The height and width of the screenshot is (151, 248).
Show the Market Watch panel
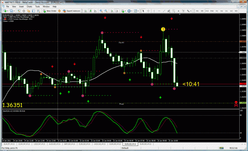coord(19,11)
